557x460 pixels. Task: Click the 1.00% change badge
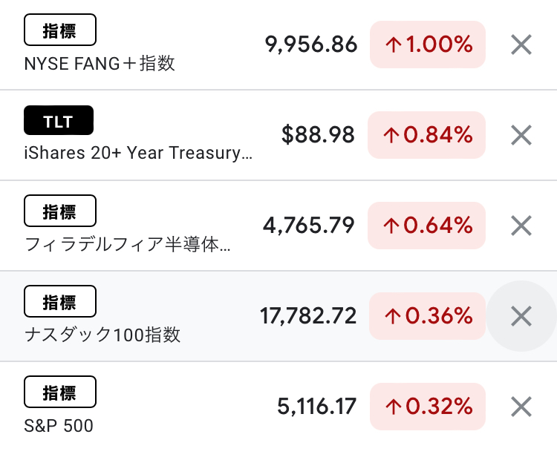tap(428, 45)
